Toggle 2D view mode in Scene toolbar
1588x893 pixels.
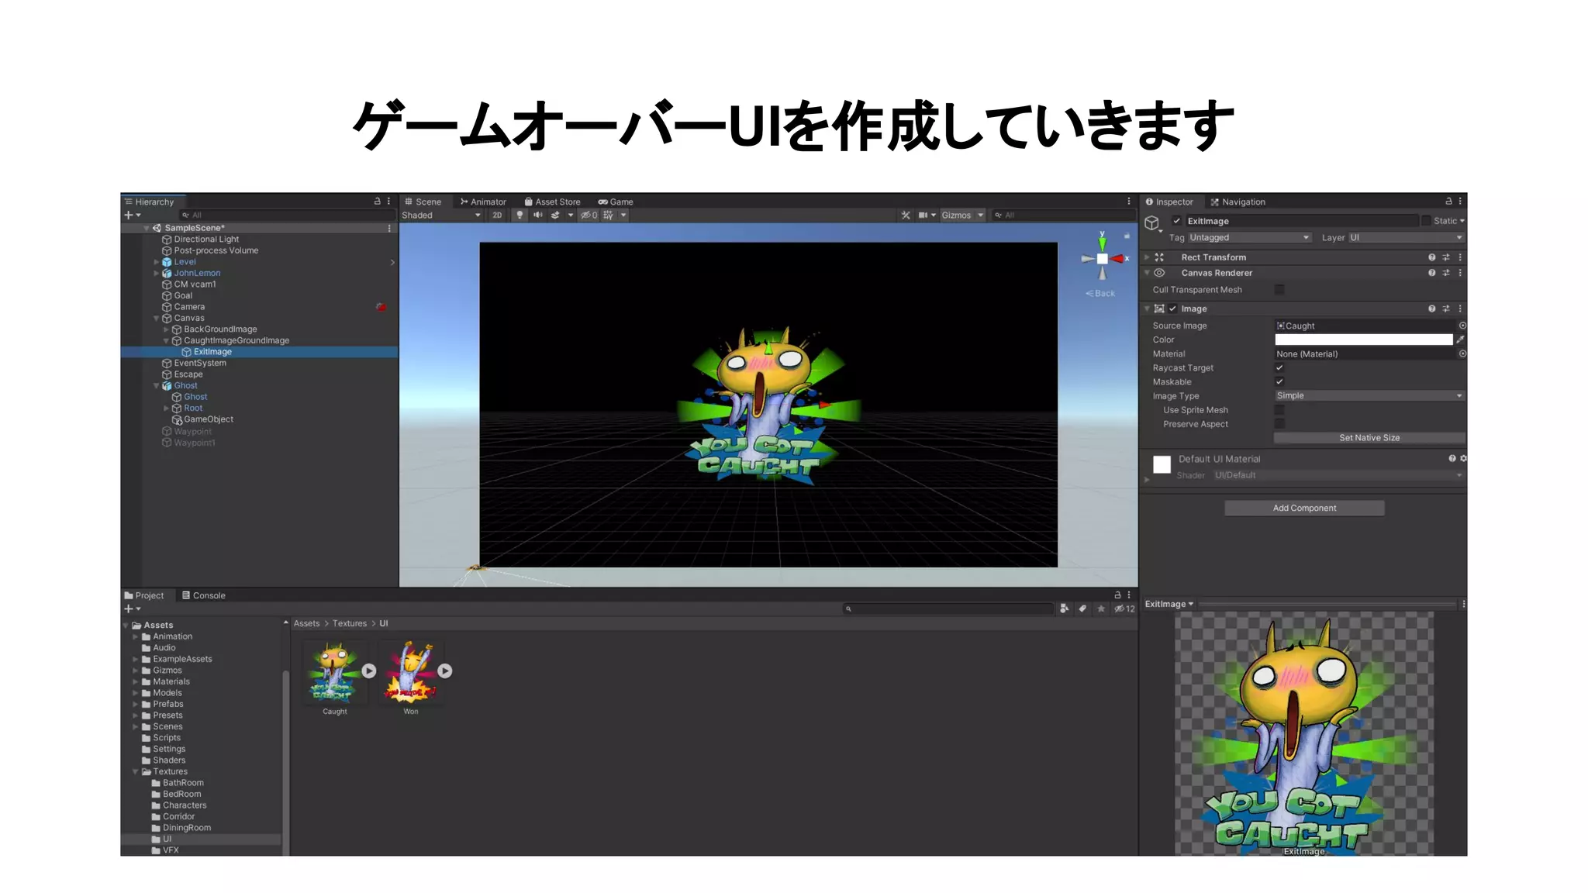coord(497,215)
